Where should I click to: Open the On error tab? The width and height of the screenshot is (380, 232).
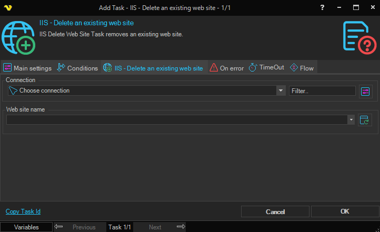(x=227, y=68)
